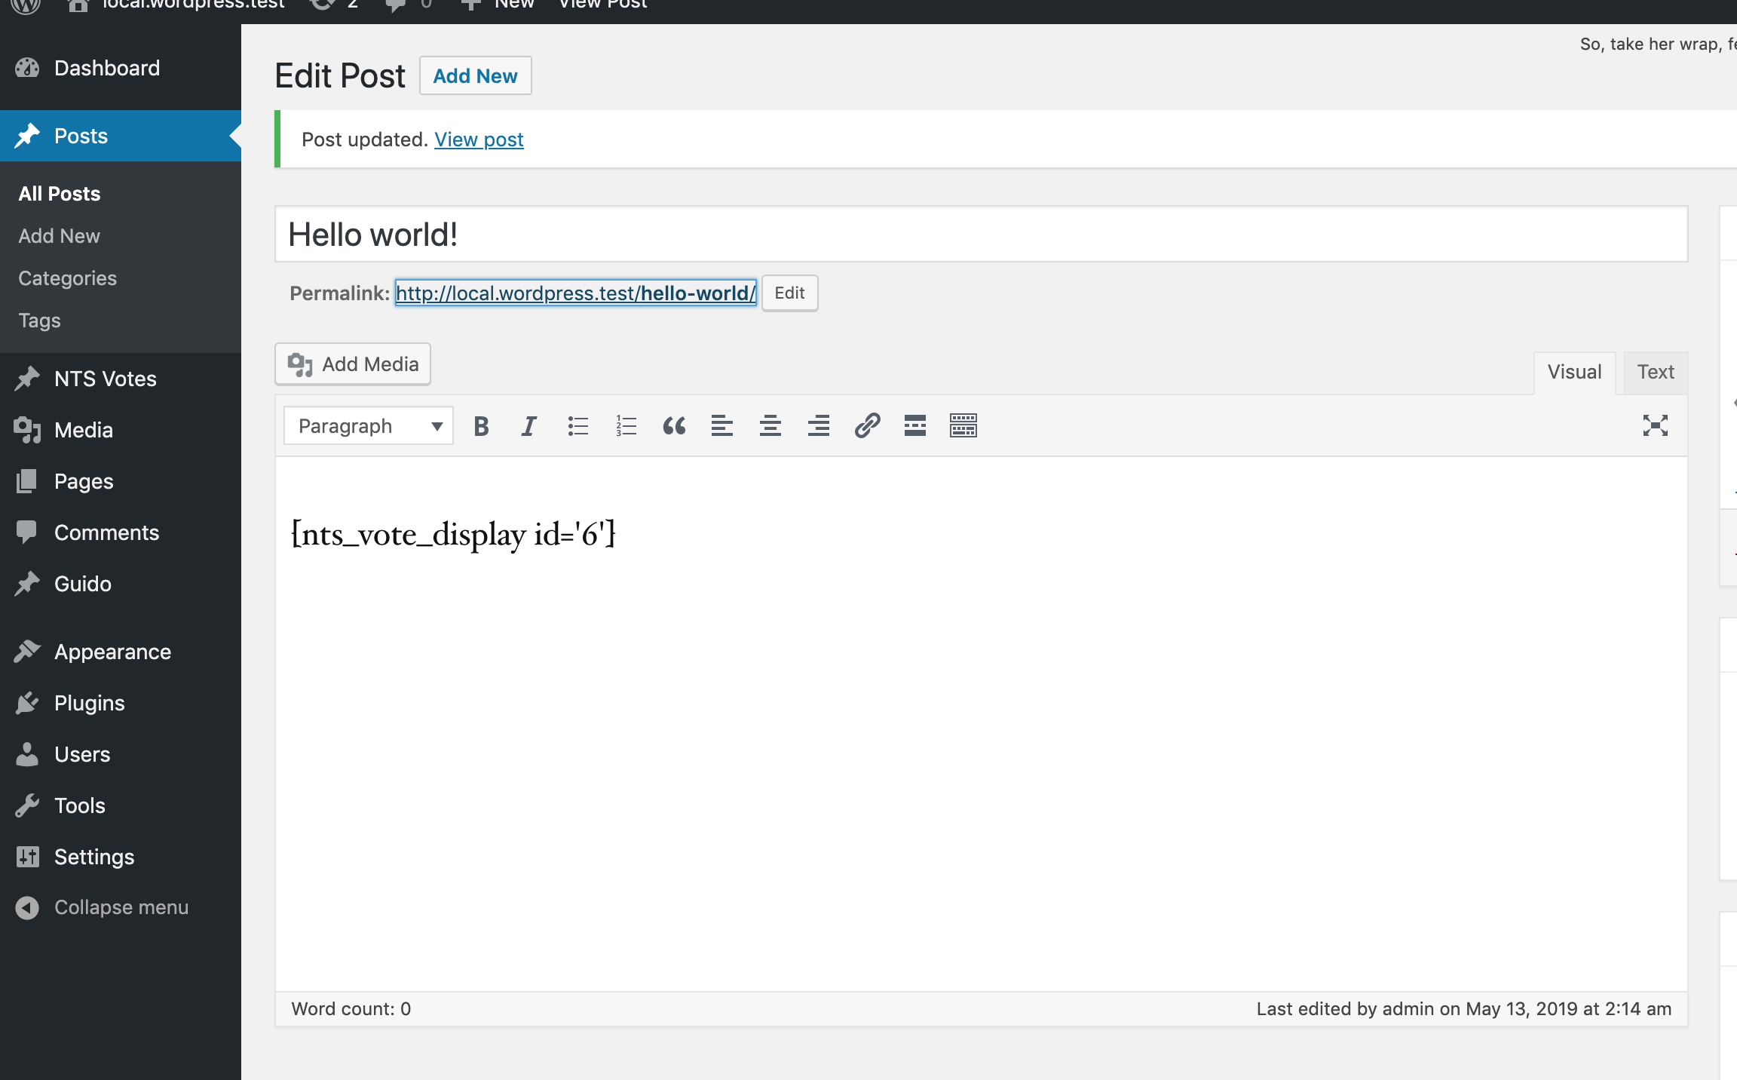
Task: Open the Paragraph format dropdown
Action: 369,426
